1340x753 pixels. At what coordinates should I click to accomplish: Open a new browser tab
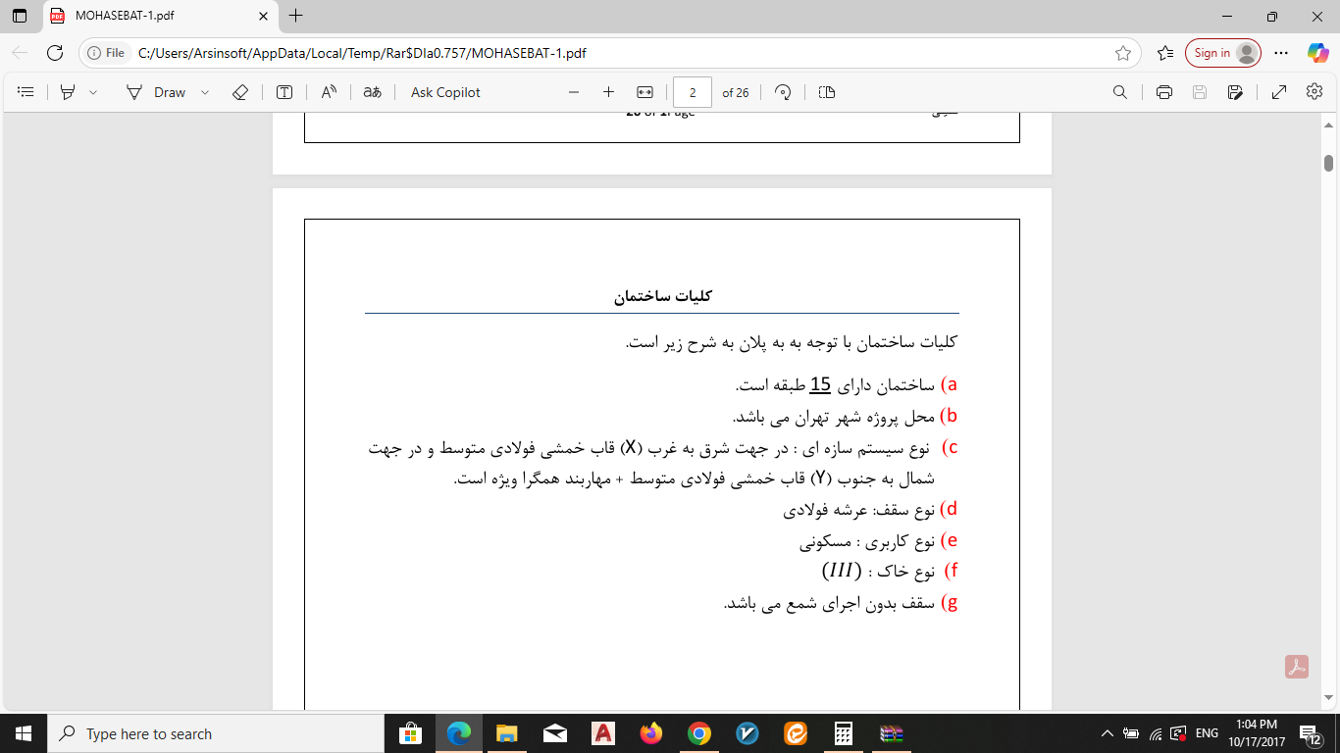[x=295, y=16]
